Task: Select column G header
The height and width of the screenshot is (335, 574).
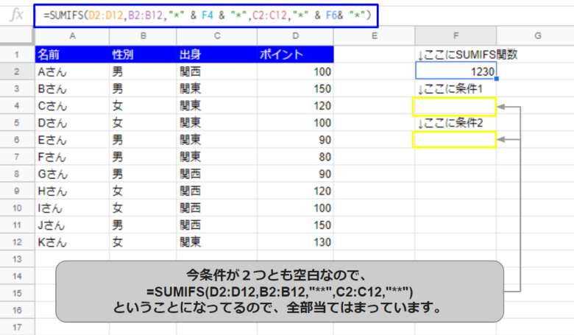Action: [x=537, y=36]
